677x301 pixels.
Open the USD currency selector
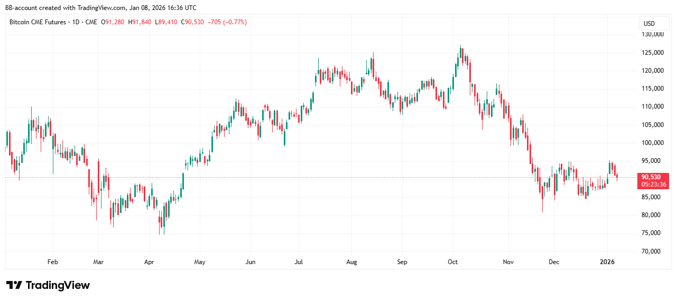[x=648, y=24]
